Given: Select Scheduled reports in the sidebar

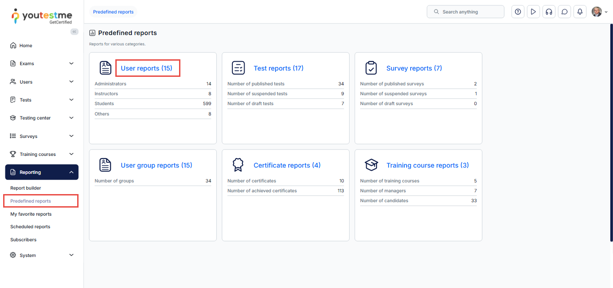Looking at the screenshot, I should coord(30,226).
